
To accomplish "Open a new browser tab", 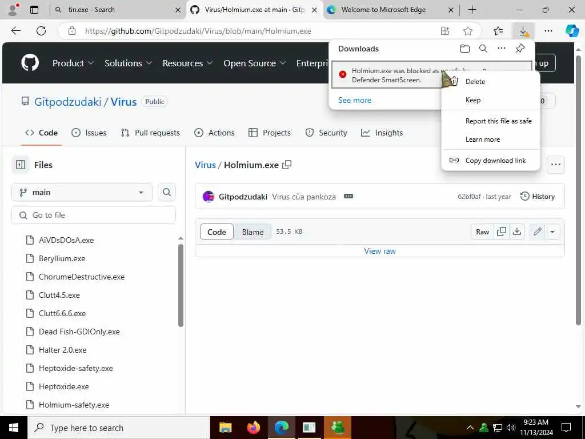I will (x=472, y=10).
